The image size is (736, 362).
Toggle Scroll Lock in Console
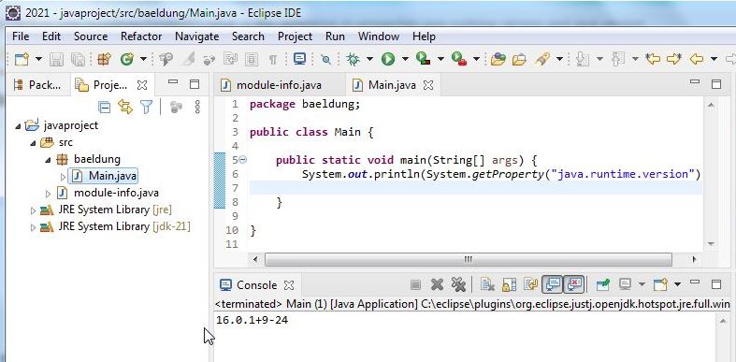point(509,284)
